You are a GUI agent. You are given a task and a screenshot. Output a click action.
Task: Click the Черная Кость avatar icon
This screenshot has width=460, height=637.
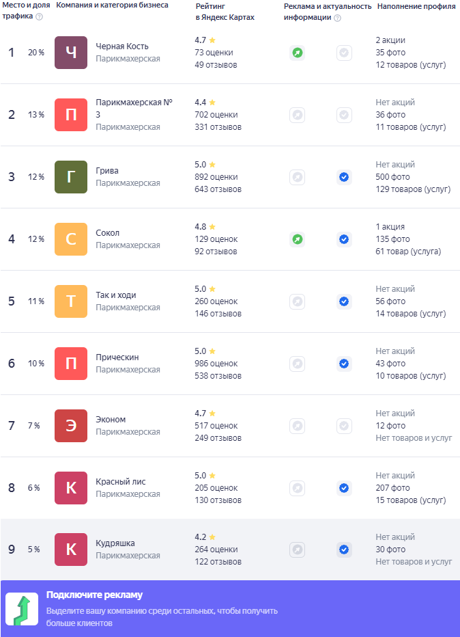point(71,53)
